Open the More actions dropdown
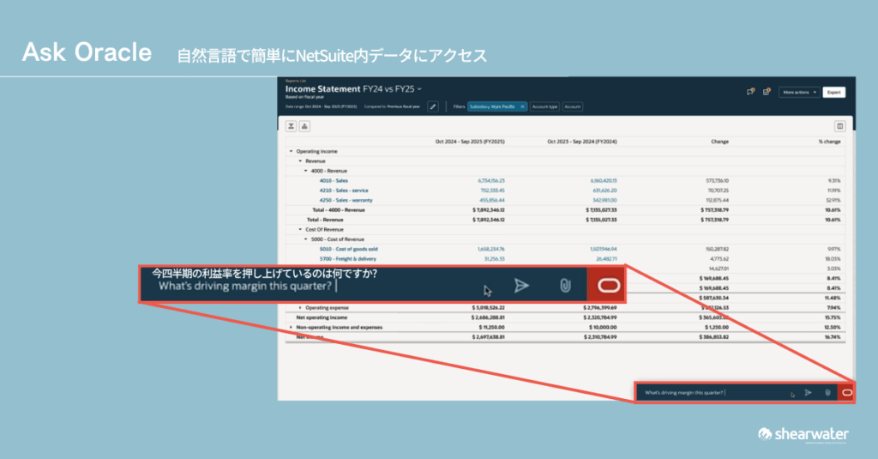The height and width of the screenshot is (459, 878). [799, 92]
